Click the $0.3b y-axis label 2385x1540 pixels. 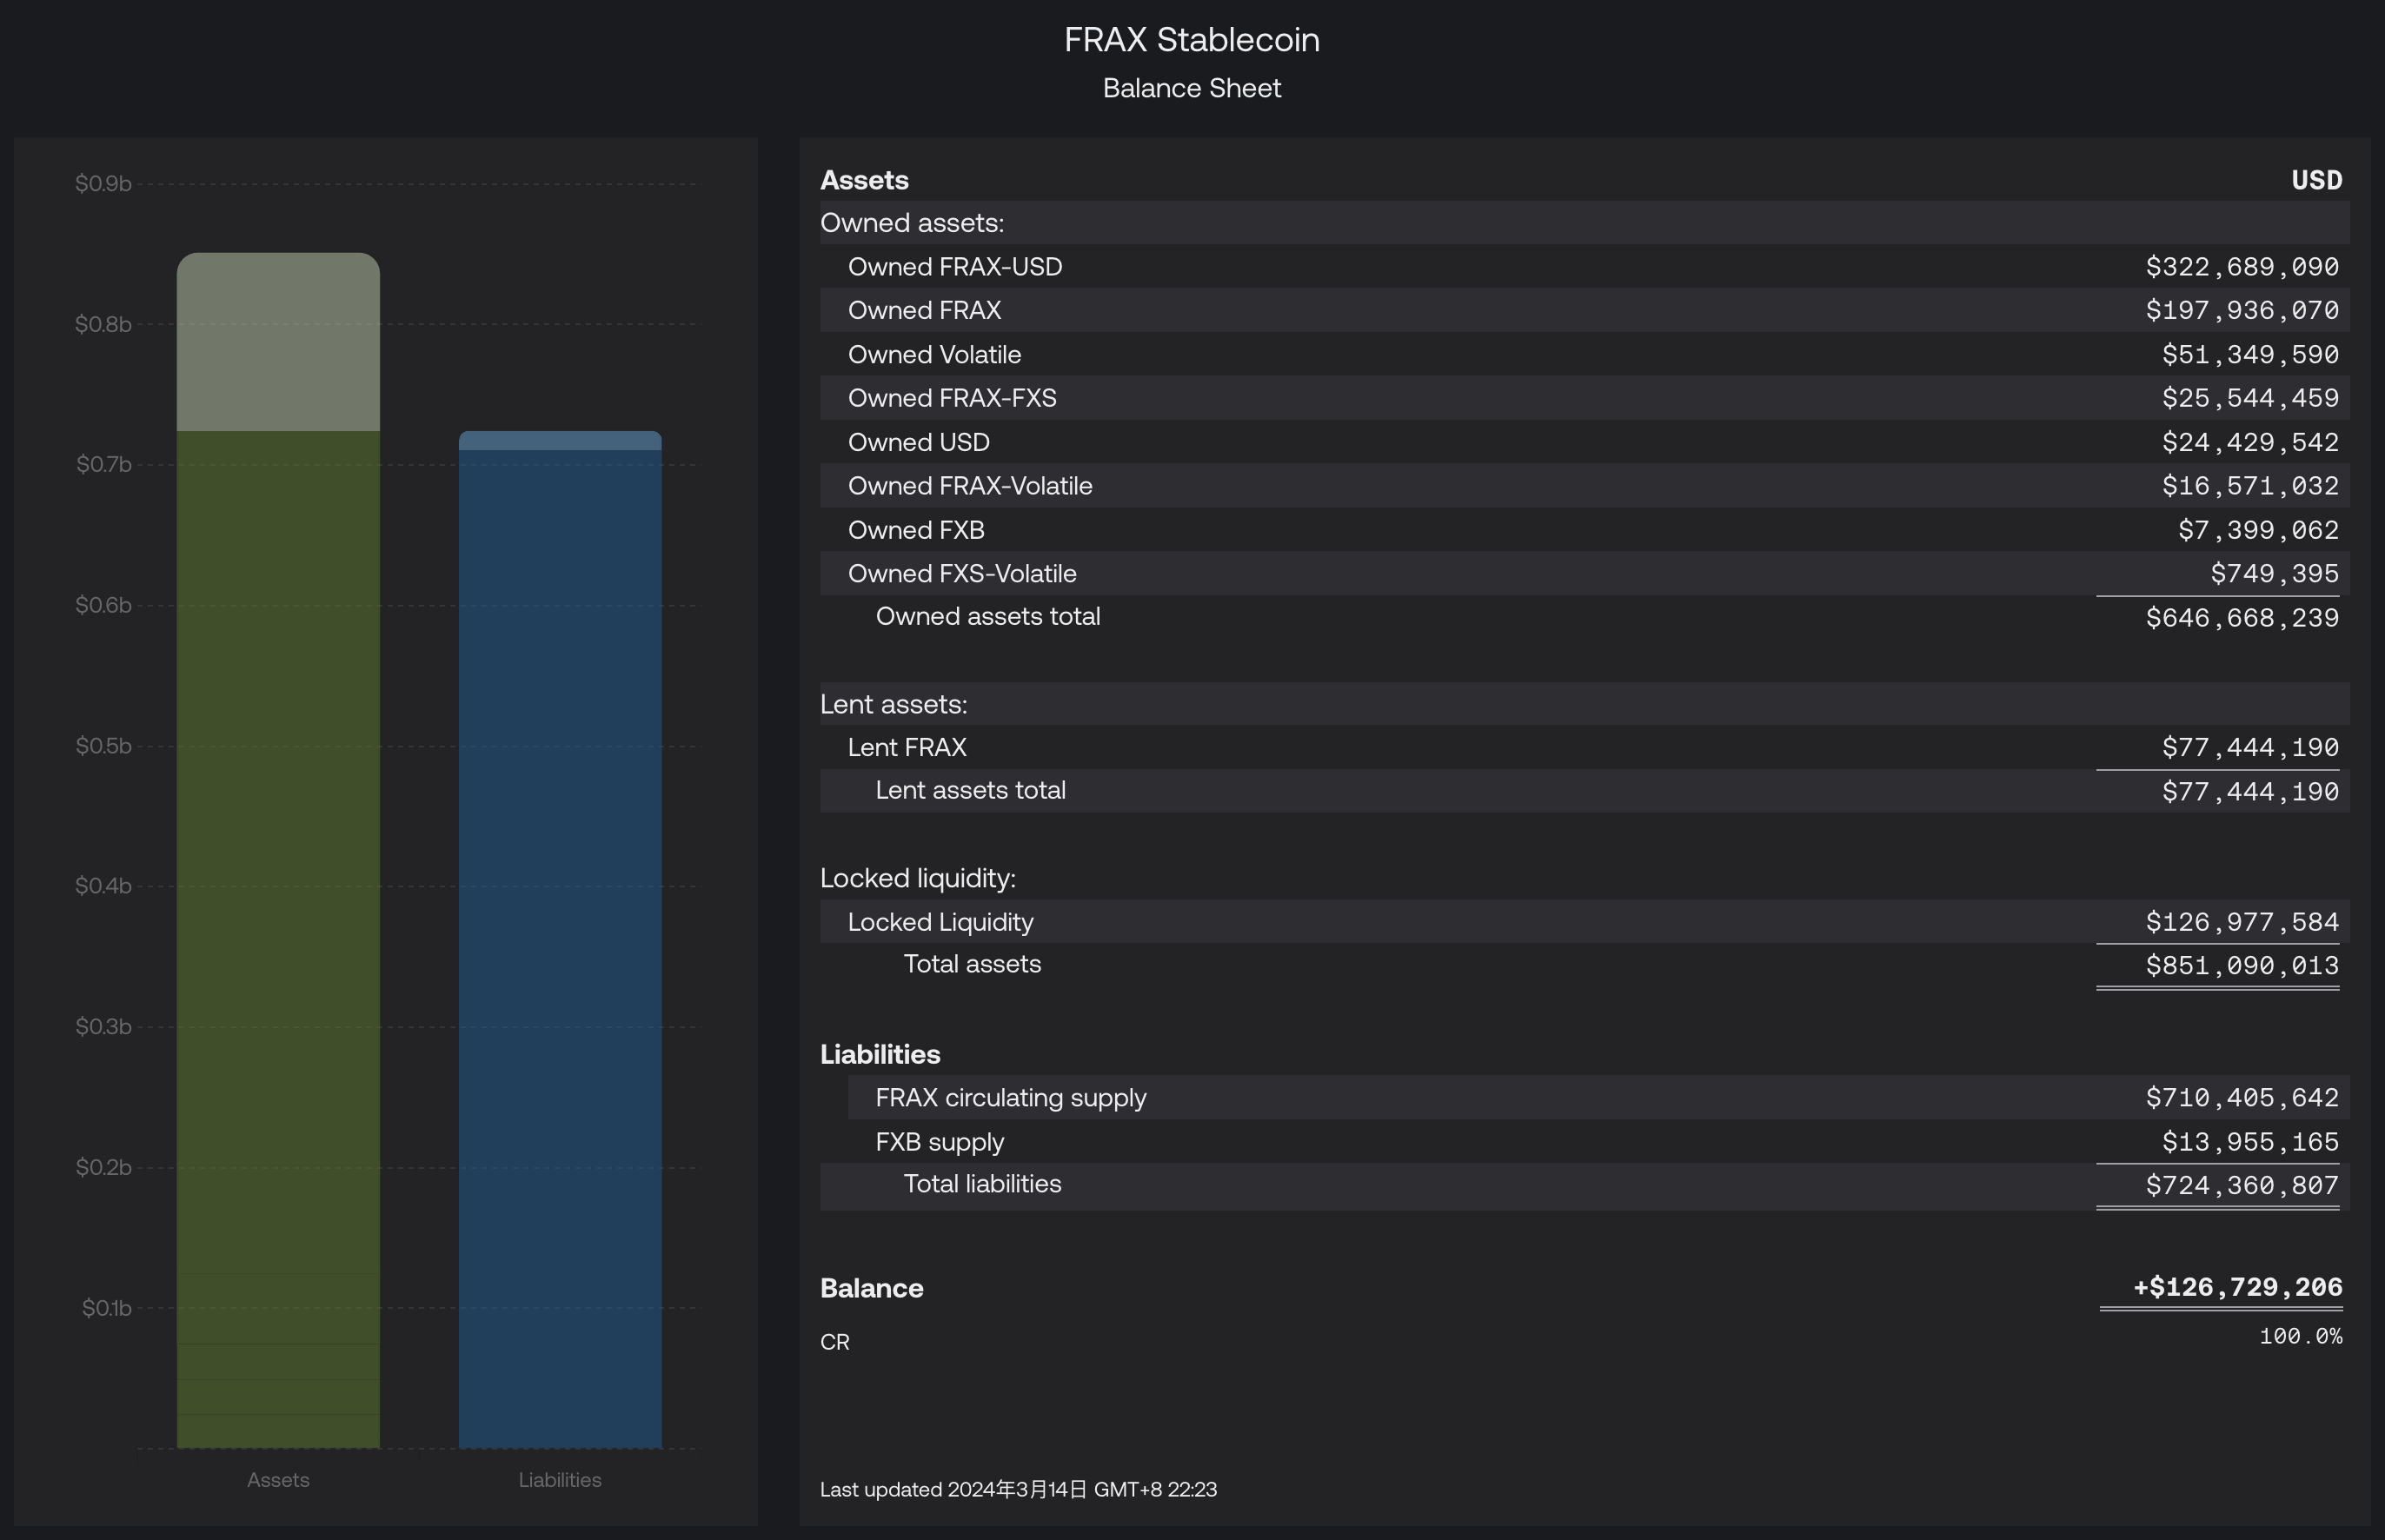(103, 1028)
